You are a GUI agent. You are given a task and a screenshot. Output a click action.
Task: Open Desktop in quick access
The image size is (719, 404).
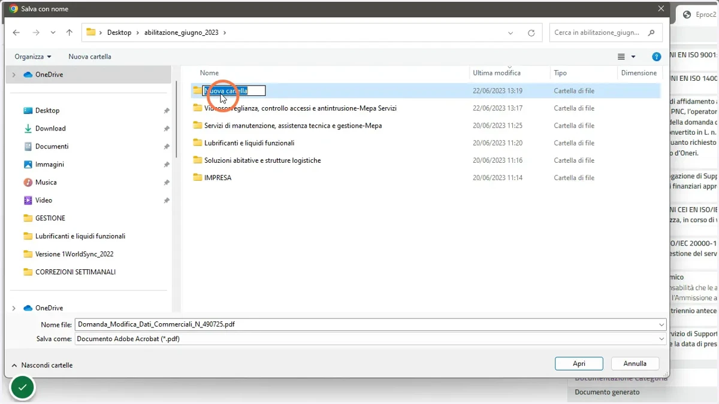pos(47,111)
